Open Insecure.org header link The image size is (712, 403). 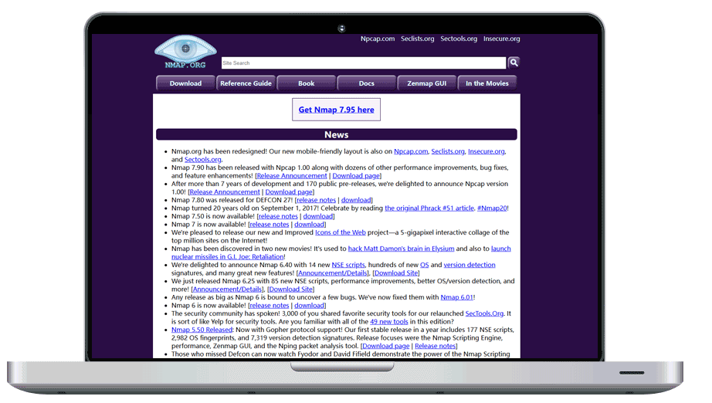pos(501,39)
